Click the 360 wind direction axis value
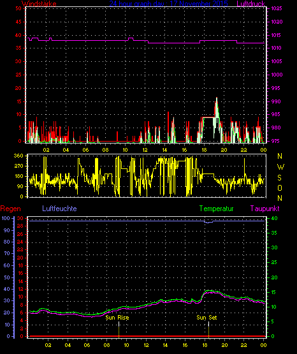 (x=18, y=156)
